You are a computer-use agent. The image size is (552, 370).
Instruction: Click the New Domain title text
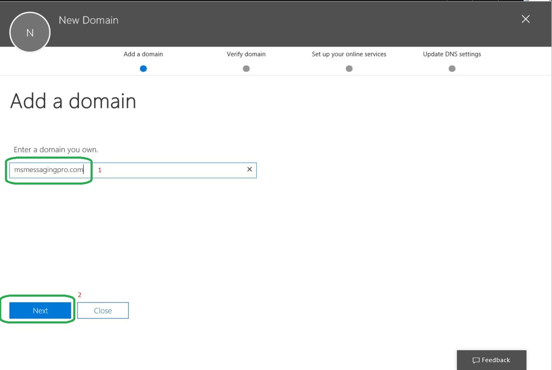click(x=89, y=20)
